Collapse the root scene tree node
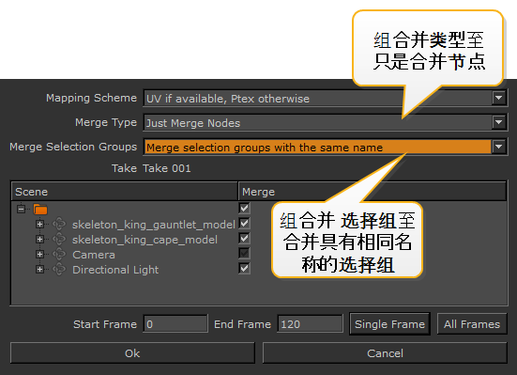Screen dimensions: 517x375 click(x=21, y=209)
